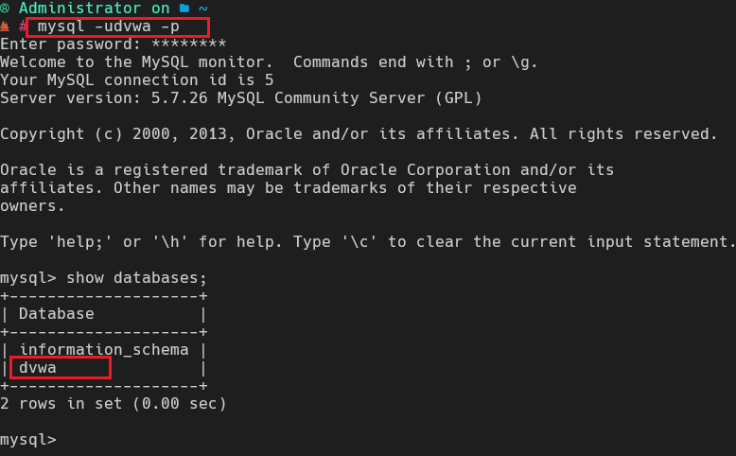
Task: Select the dvwa database row
Action: pyautogui.click(x=38, y=368)
